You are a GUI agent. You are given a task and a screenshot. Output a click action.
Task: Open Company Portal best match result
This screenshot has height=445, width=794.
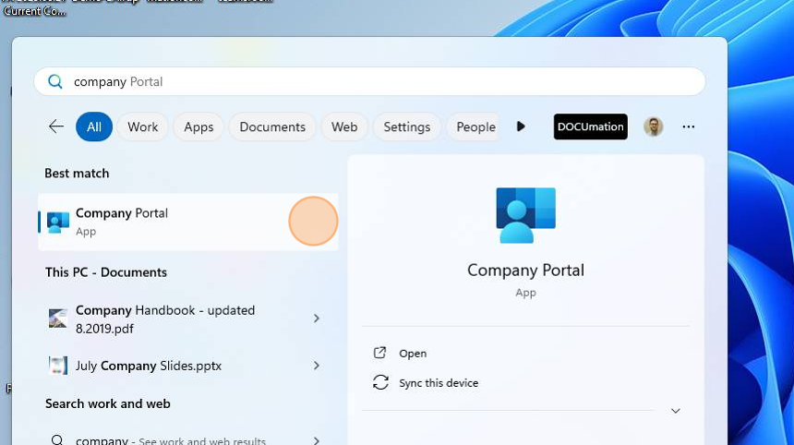[188, 222]
